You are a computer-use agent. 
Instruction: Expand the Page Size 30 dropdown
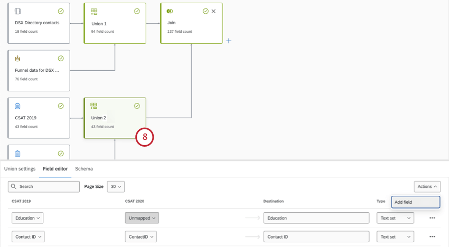pos(116,186)
